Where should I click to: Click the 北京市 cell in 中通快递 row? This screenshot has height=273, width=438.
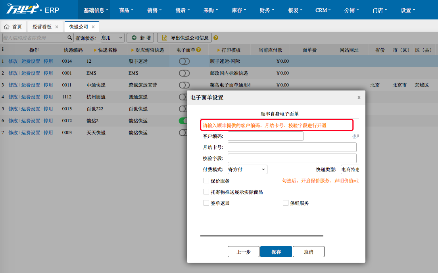(400, 85)
